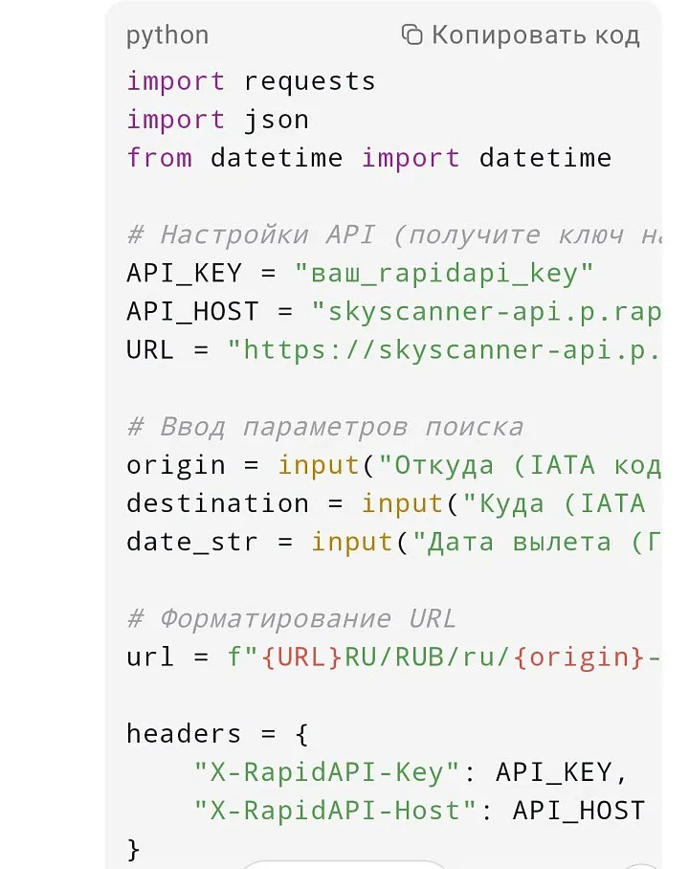Click the python language label
Image resolution: width=689 pixels, height=869 pixels.
[x=167, y=36]
